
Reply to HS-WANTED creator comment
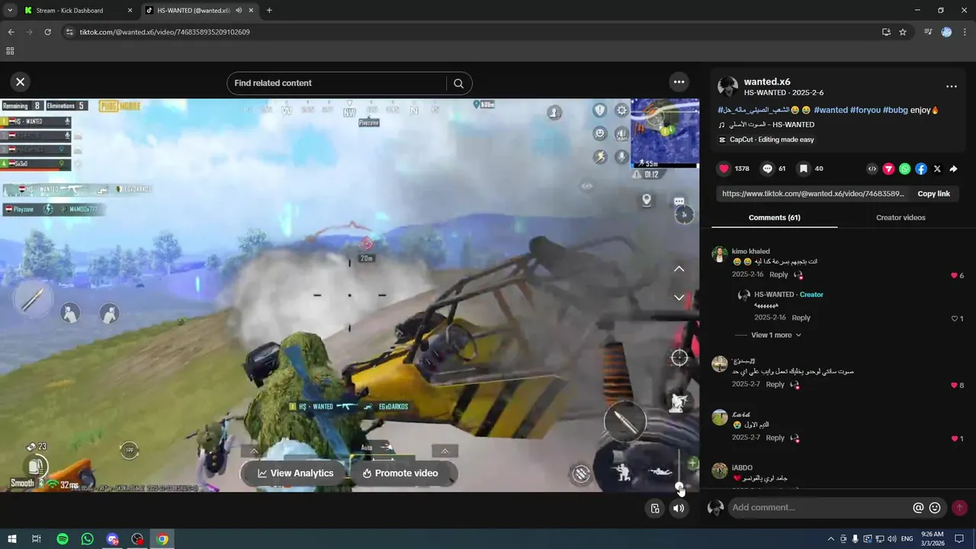(x=801, y=318)
